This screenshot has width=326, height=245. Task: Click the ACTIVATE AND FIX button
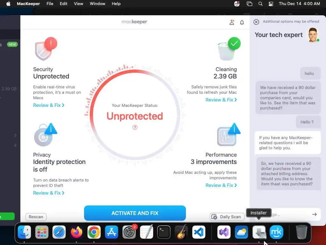135,213
